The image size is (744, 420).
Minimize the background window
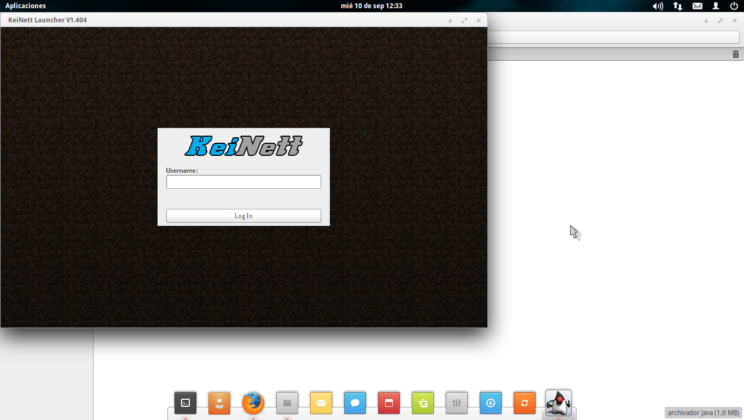[706, 21]
